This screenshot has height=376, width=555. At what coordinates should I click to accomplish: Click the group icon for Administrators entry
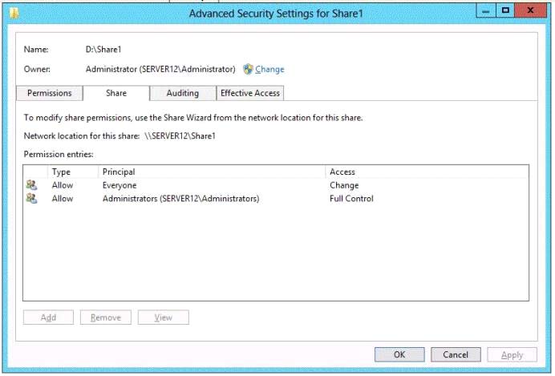31,199
